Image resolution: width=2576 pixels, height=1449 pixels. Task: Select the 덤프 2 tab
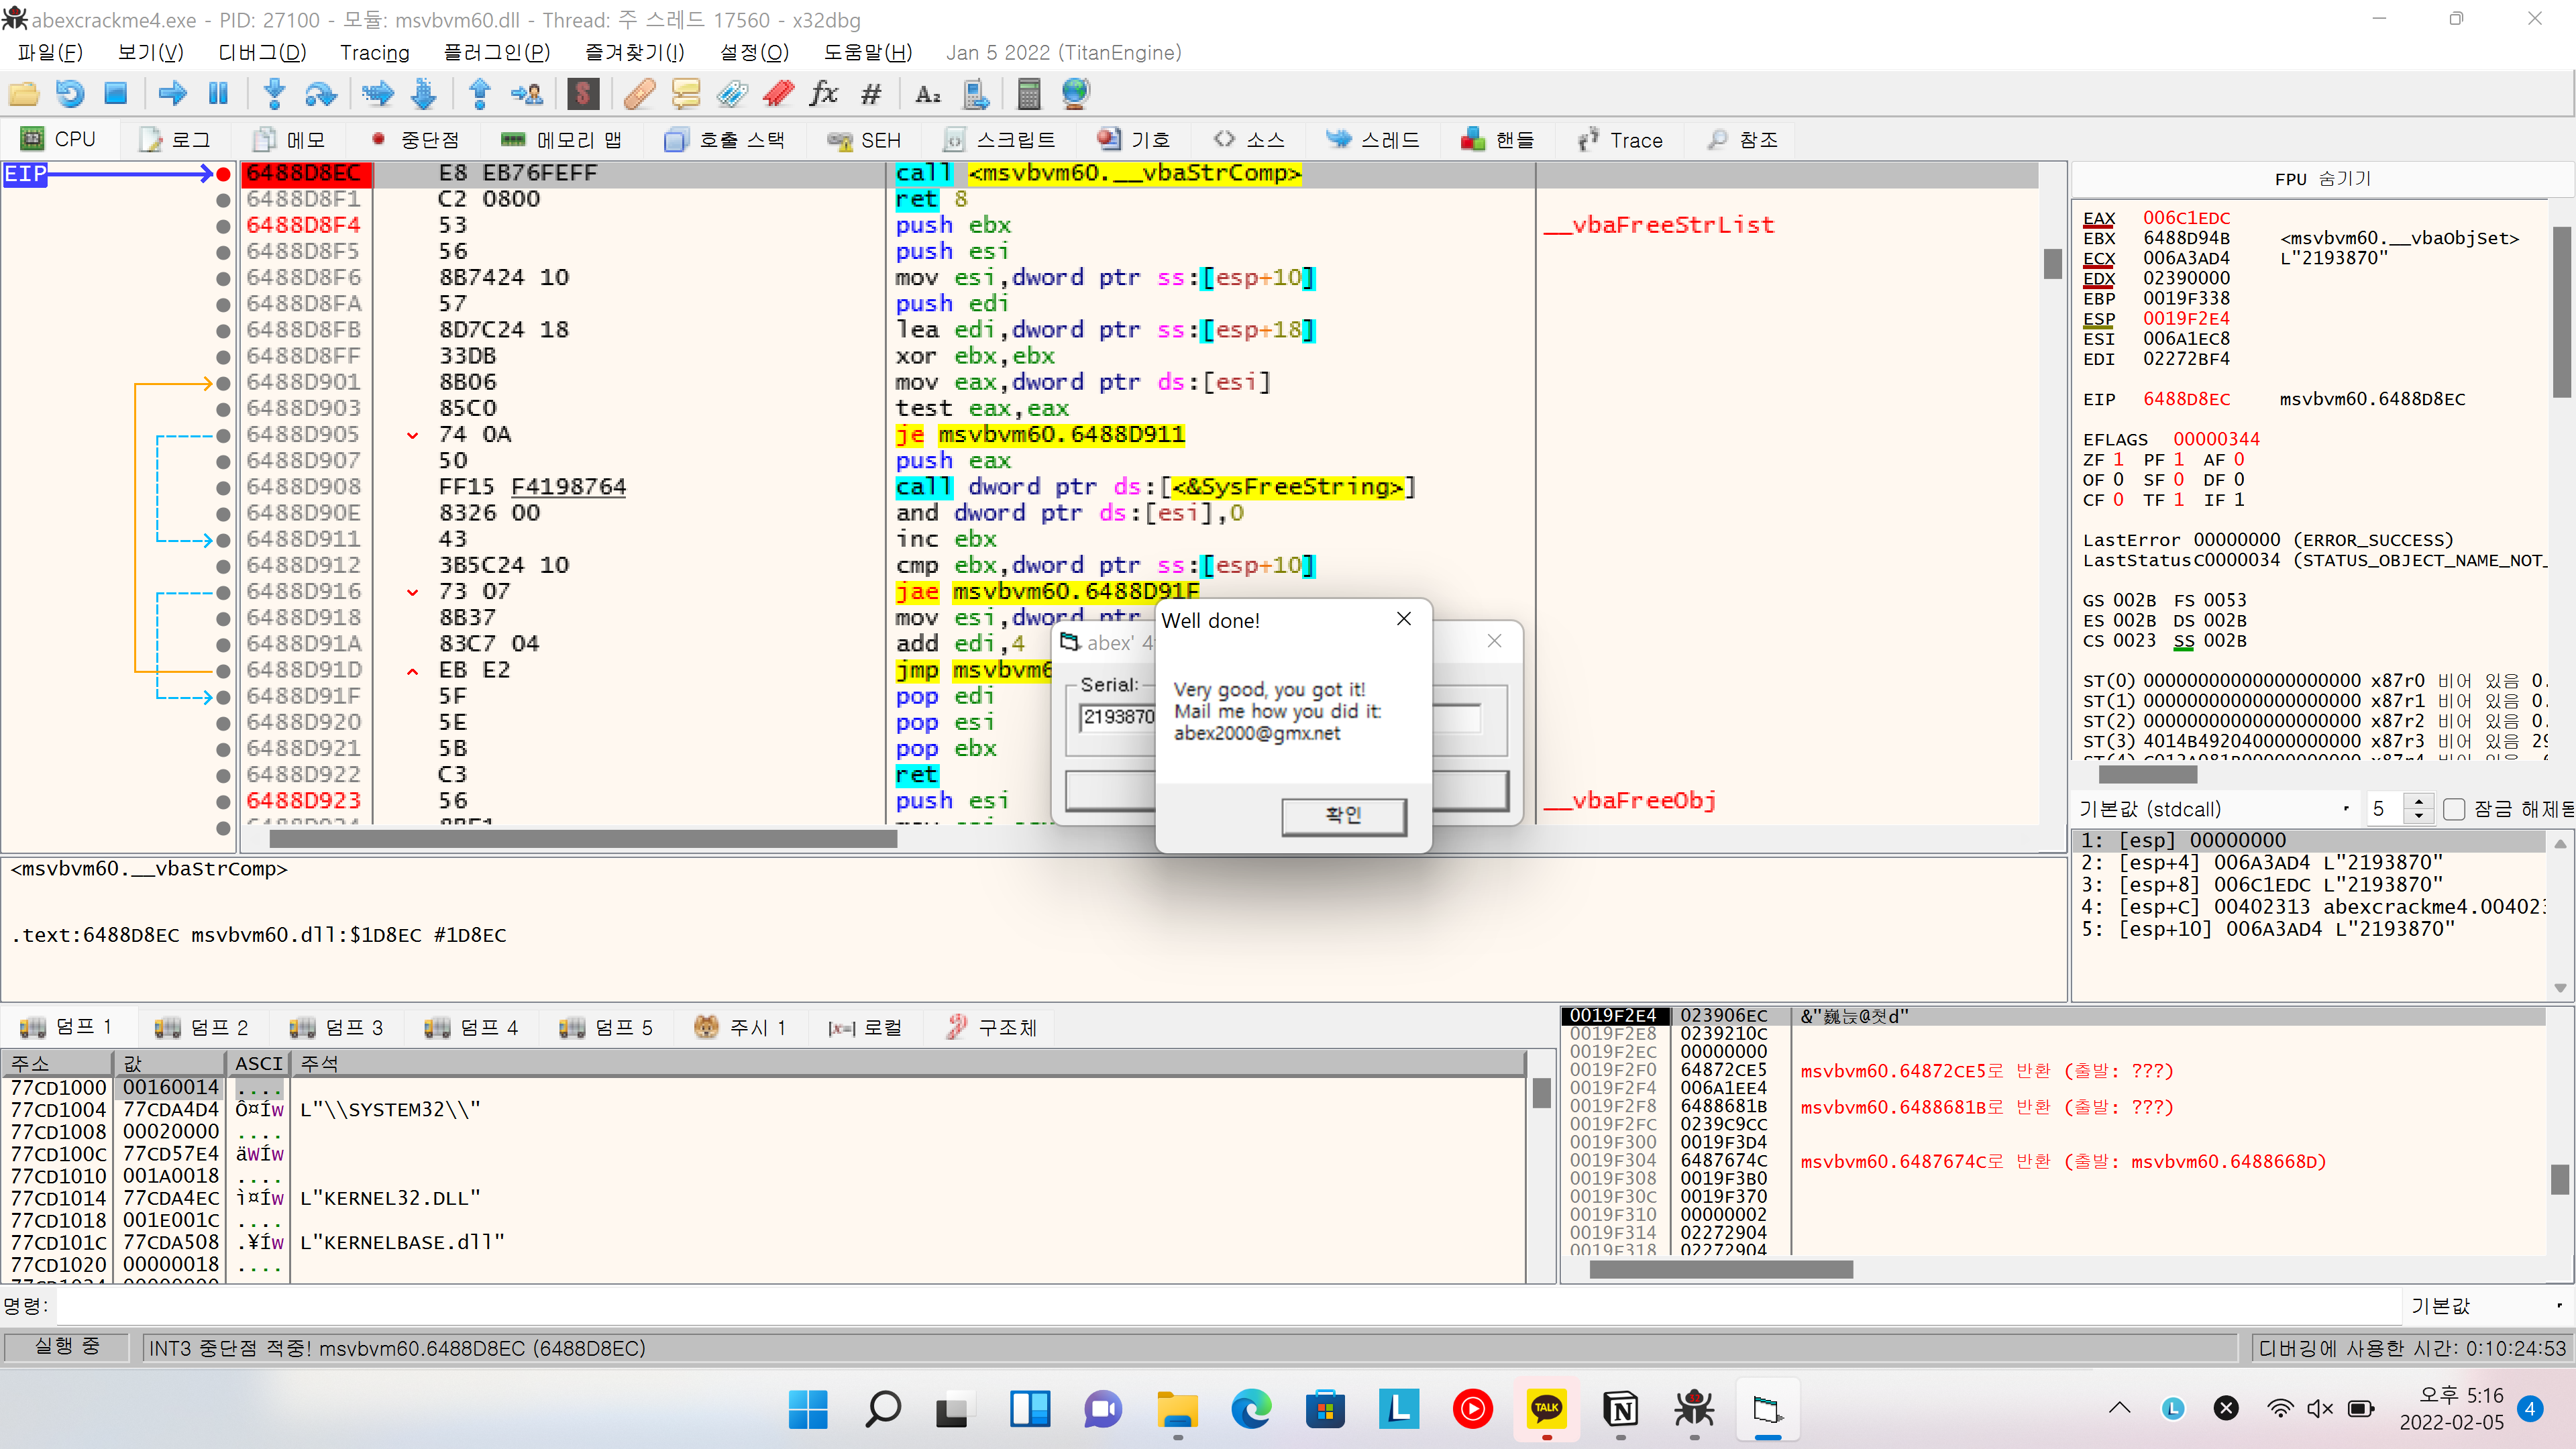tap(201, 1027)
